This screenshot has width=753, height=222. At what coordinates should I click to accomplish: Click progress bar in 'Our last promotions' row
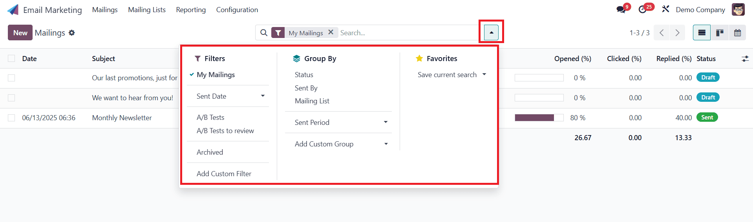[539, 78]
